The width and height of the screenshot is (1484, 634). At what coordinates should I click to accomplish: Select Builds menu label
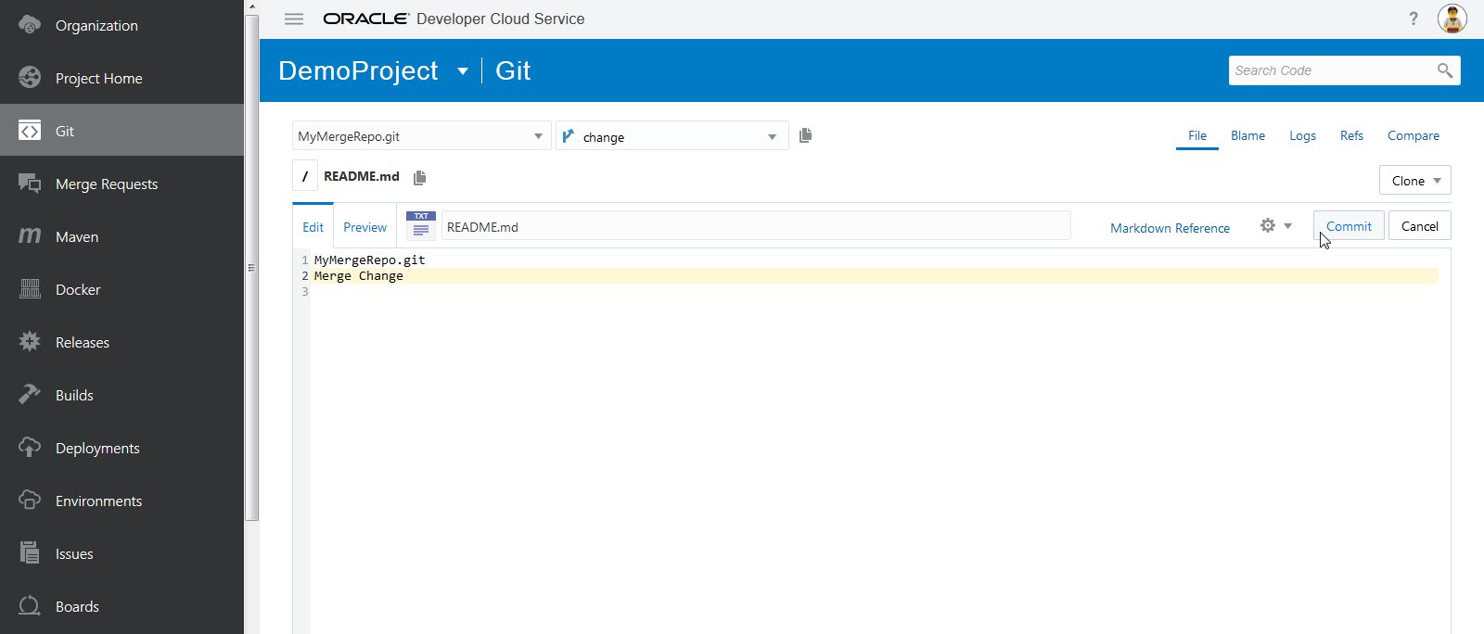tap(74, 395)
